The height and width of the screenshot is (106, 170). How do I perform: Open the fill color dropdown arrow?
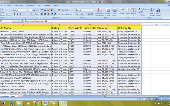33,14
